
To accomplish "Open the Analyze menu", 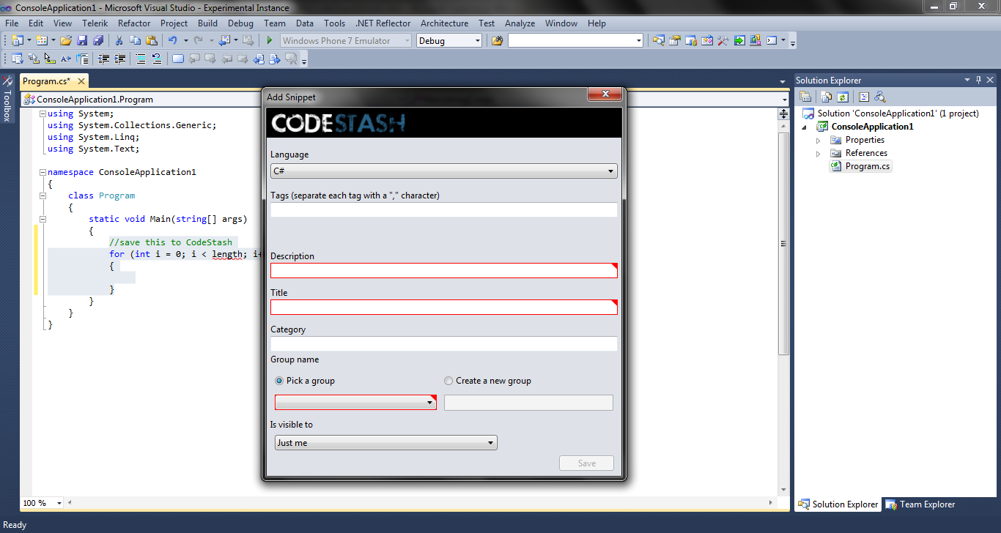I will [x=520, y=23].
